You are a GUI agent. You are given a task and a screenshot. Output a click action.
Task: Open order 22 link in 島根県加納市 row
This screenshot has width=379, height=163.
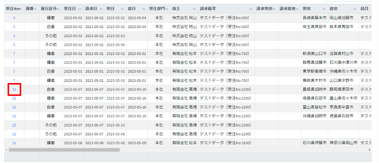point(14,89)
